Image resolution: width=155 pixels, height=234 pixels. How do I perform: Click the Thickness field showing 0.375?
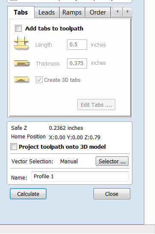pyautogui.click(x=77, y=63)
